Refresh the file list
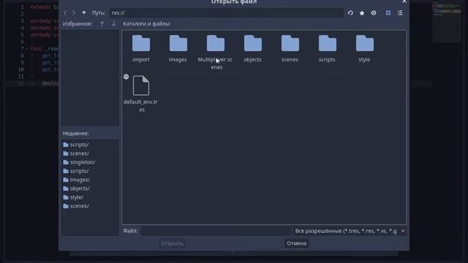Viewport: 468px width, 263px height. (350, 13)
